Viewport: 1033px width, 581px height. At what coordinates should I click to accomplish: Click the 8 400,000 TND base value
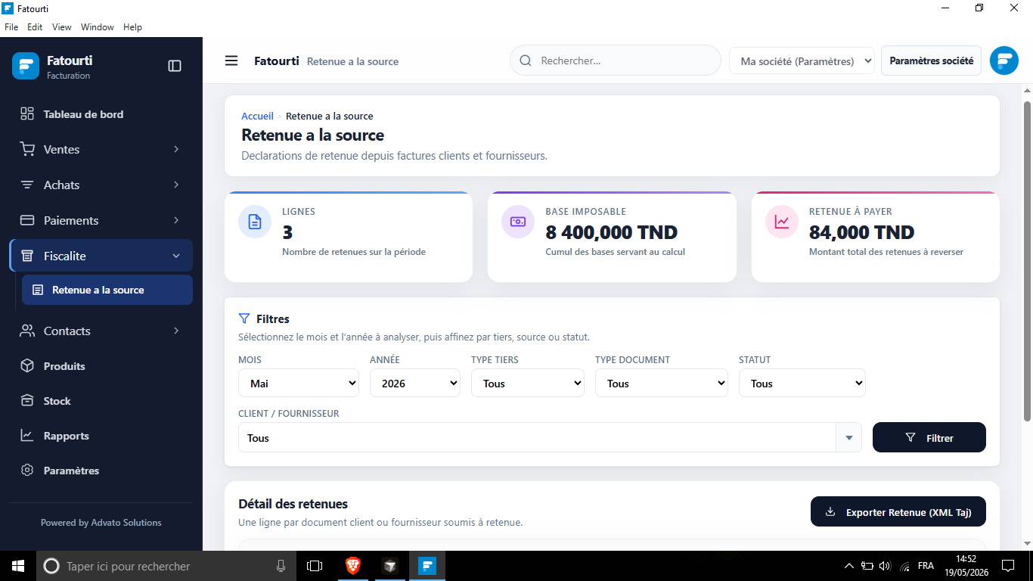[611, 232]
